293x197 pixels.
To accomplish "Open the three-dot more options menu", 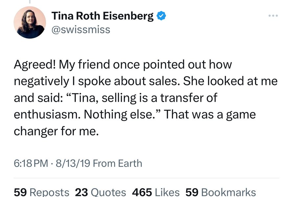I will (x=273, y=16).
